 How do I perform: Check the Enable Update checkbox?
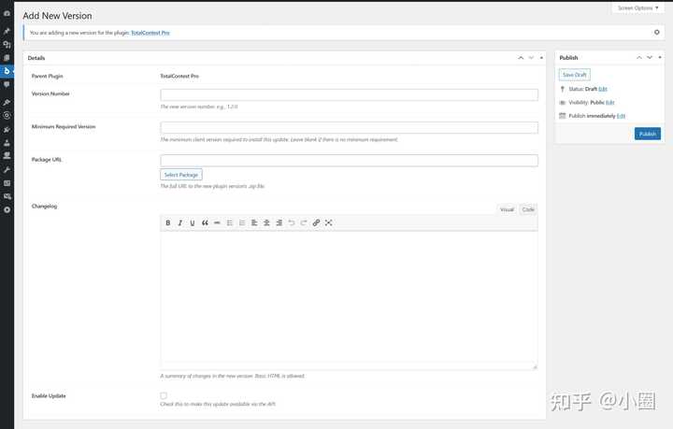click(x=164, y=395)
